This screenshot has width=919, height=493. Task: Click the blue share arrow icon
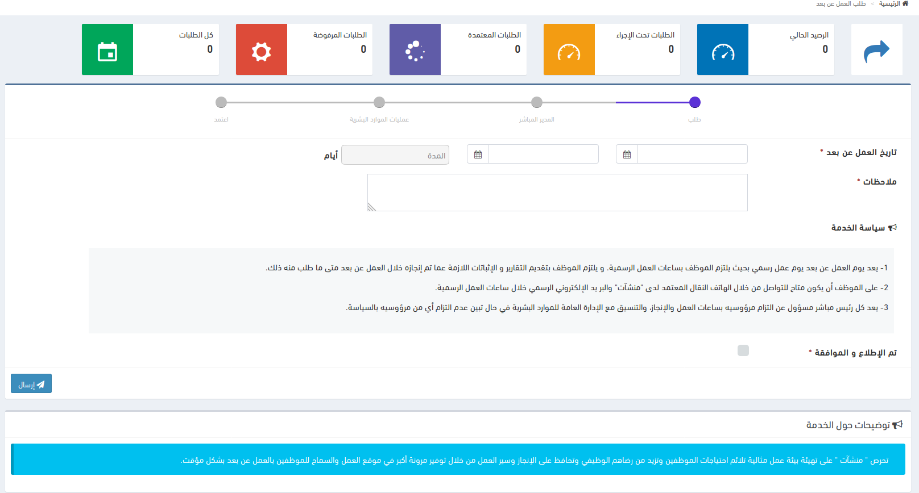[x=876, y=50]
